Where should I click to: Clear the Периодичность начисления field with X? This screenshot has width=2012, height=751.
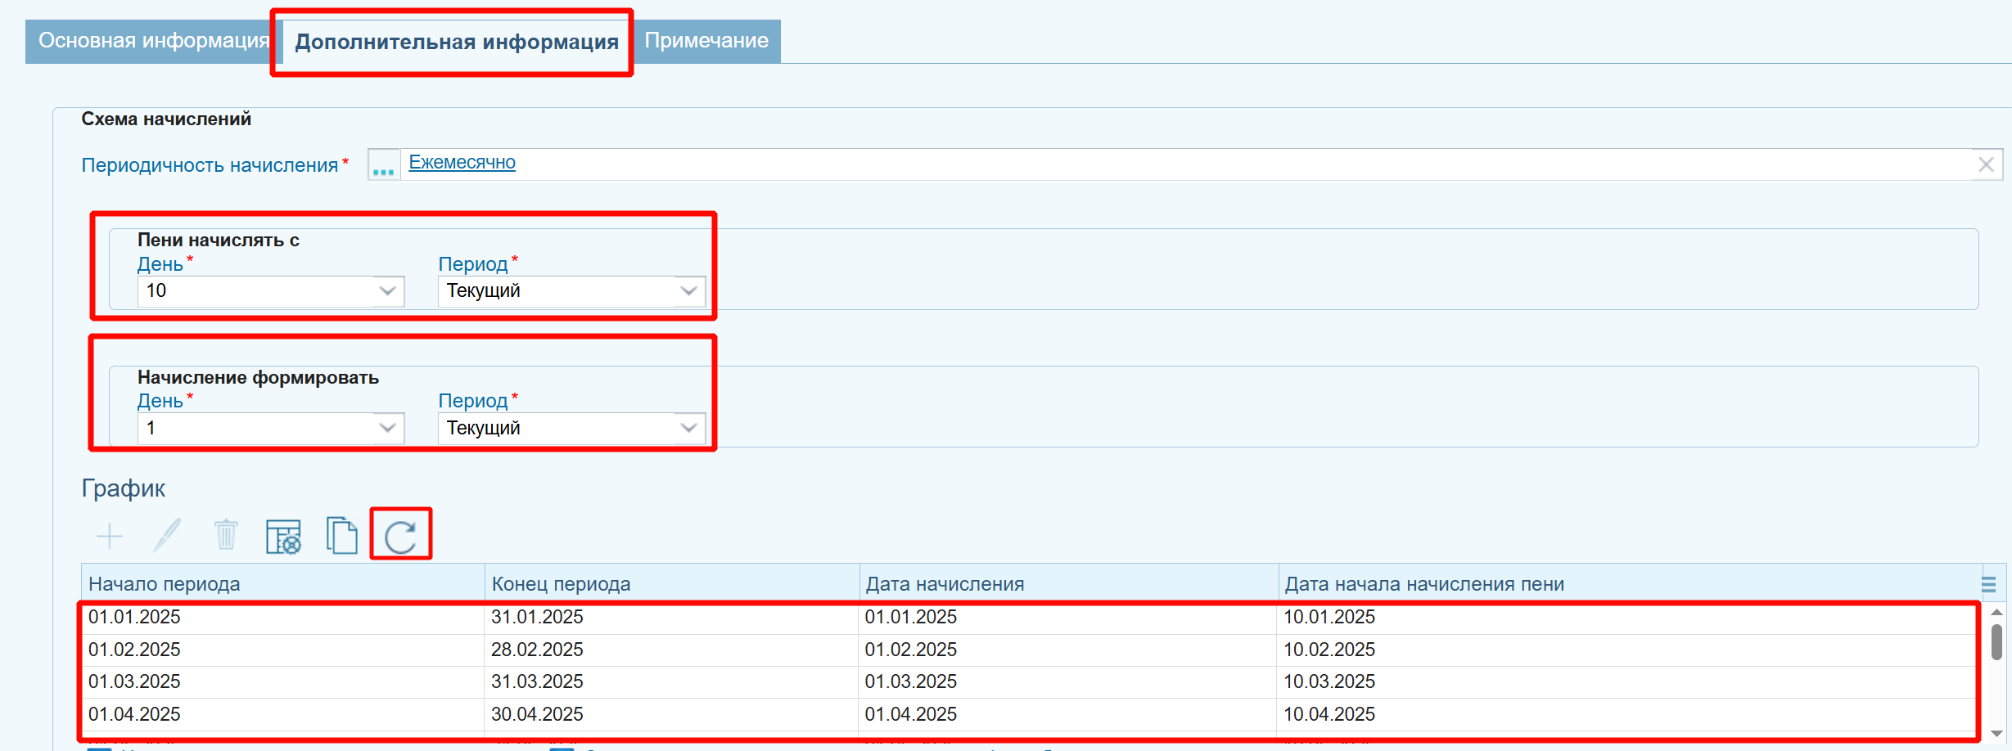pyautogui.click(x=1985, y=164)
